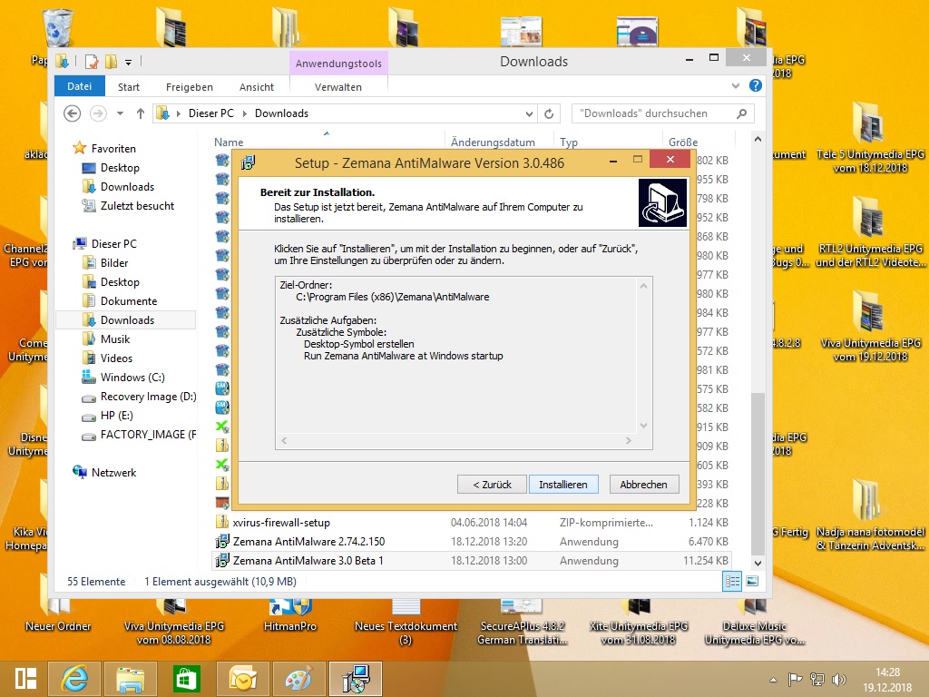The image size is (929, 697).
Task: Open Windows Store from taskbar
Action: [x=187, y=679]
